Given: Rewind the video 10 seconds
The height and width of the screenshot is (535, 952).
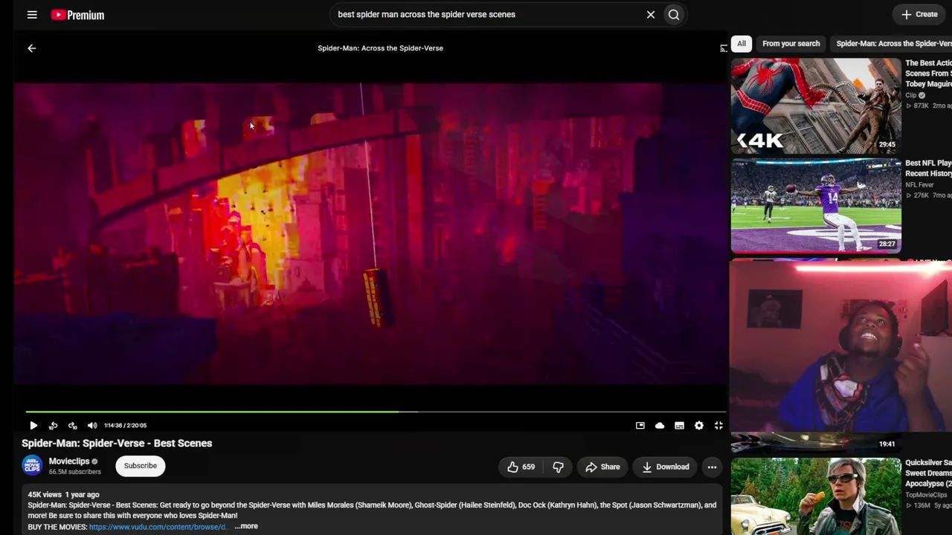Looking at the screenshot, I should point(53,426).
